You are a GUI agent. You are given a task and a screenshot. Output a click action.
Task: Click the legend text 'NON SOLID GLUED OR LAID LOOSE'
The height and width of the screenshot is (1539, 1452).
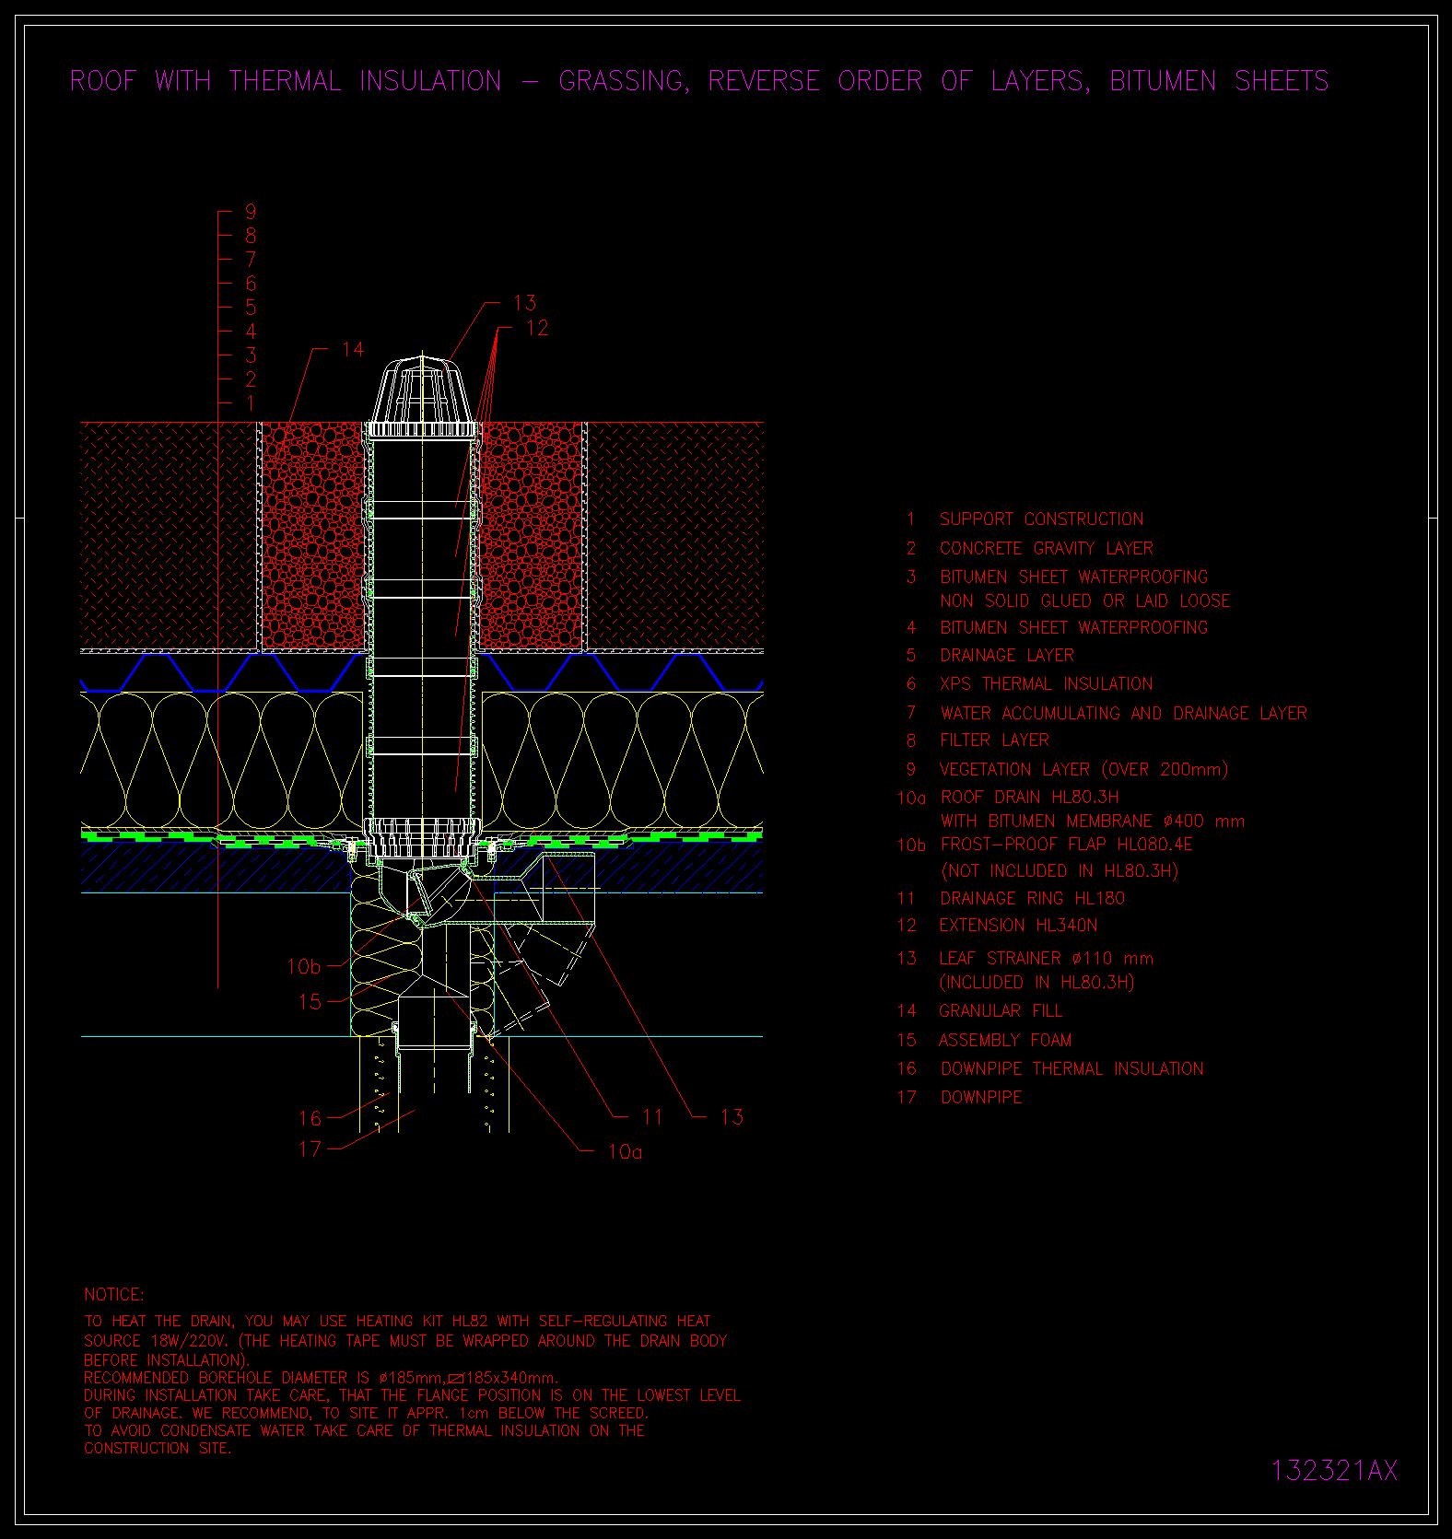tap(1084, 601)
